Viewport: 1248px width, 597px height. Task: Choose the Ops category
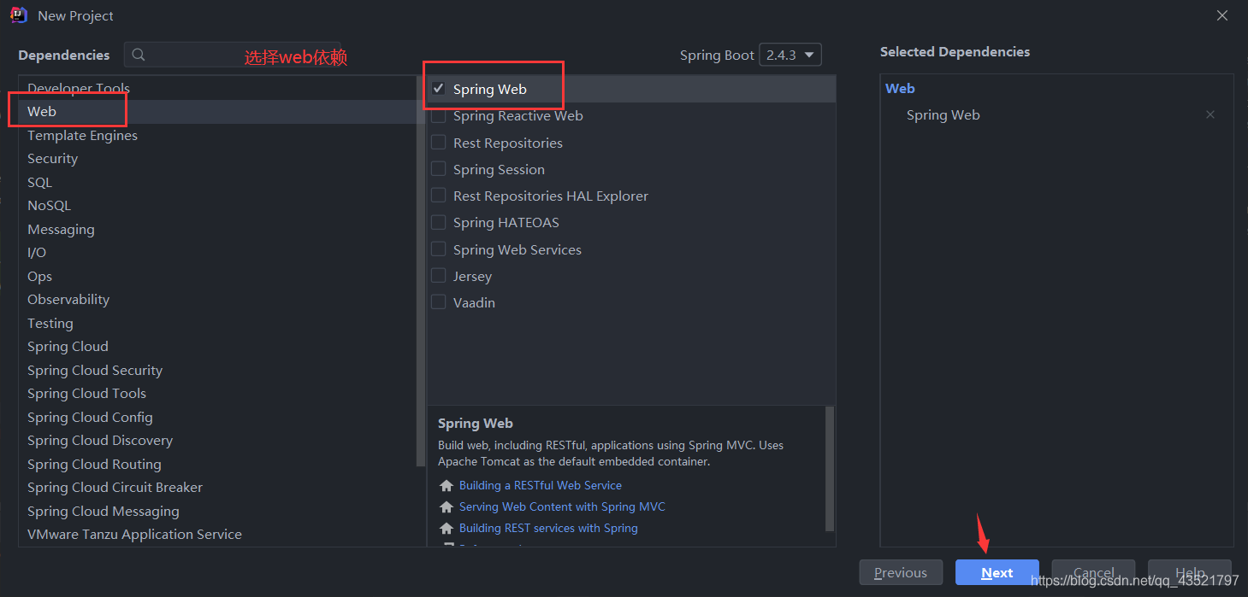(217, 276)
